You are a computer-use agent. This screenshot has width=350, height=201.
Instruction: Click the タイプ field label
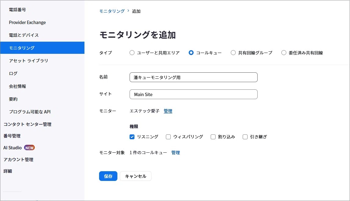point(105,53)
